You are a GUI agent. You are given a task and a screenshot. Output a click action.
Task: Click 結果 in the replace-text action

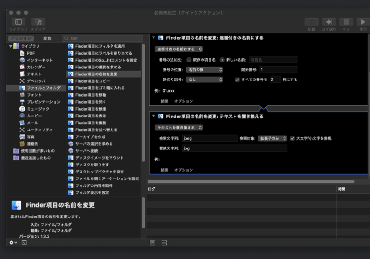165,170
